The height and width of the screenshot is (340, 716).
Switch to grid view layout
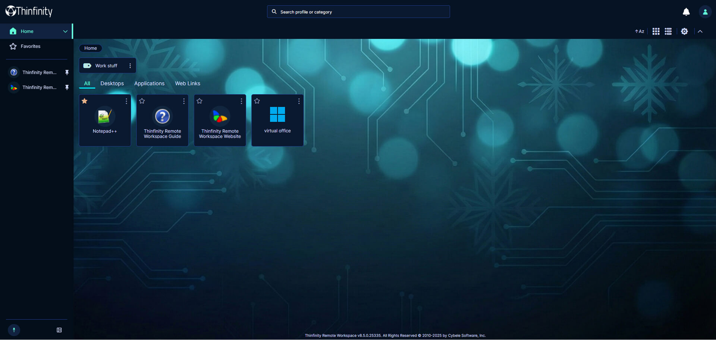click(656, 31)
